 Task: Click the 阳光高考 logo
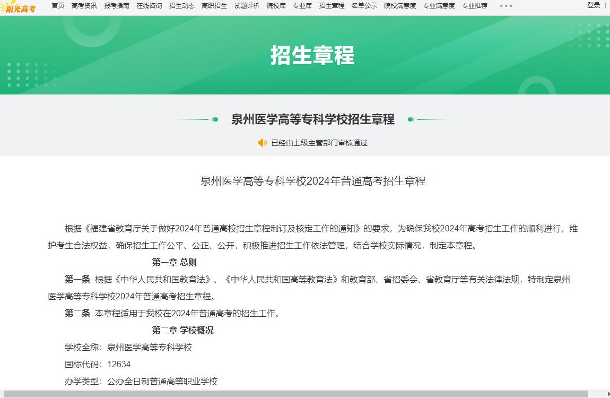[x=18, y=7]
